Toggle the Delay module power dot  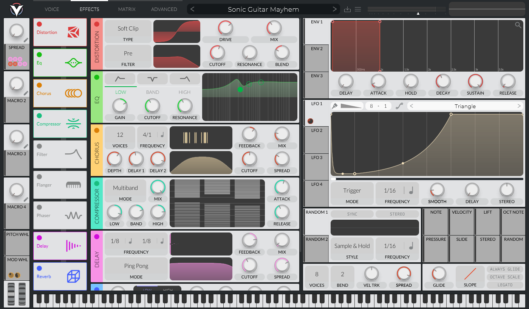point(97,237)
